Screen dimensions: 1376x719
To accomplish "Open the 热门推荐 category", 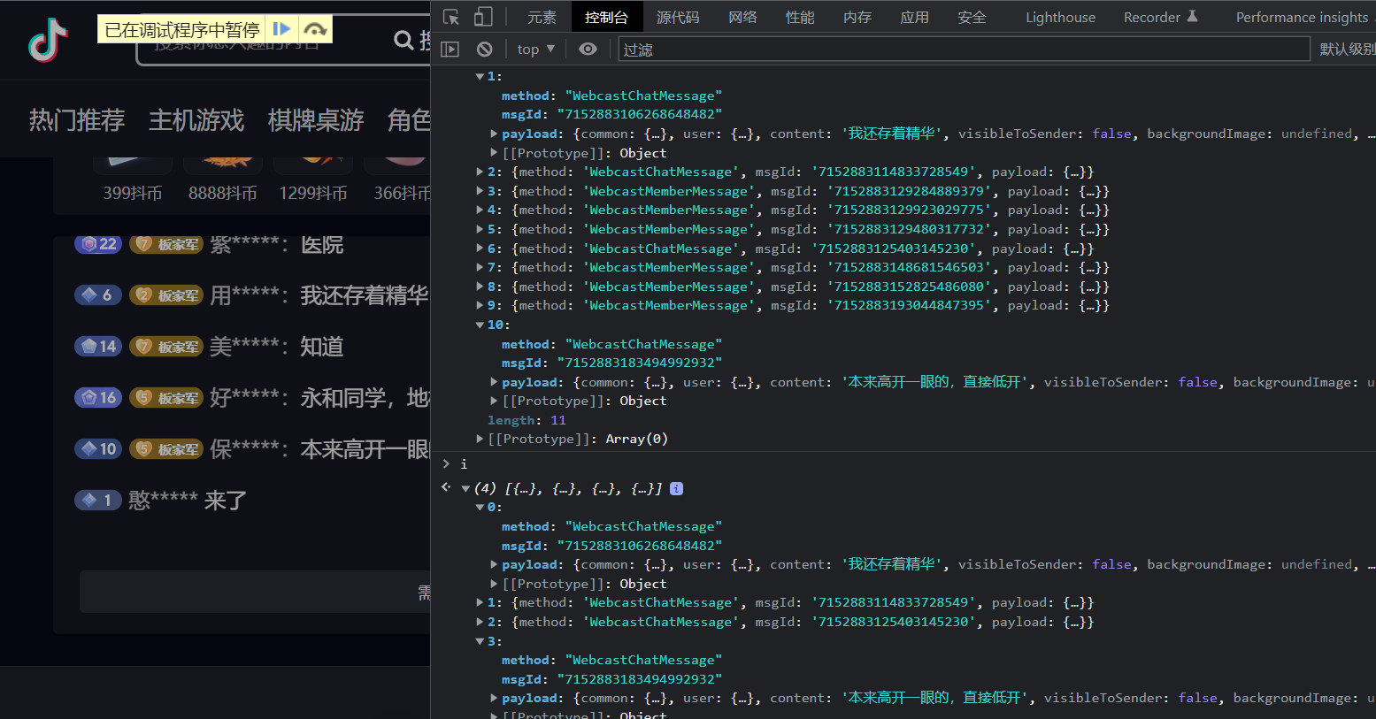I will [77, 120].
